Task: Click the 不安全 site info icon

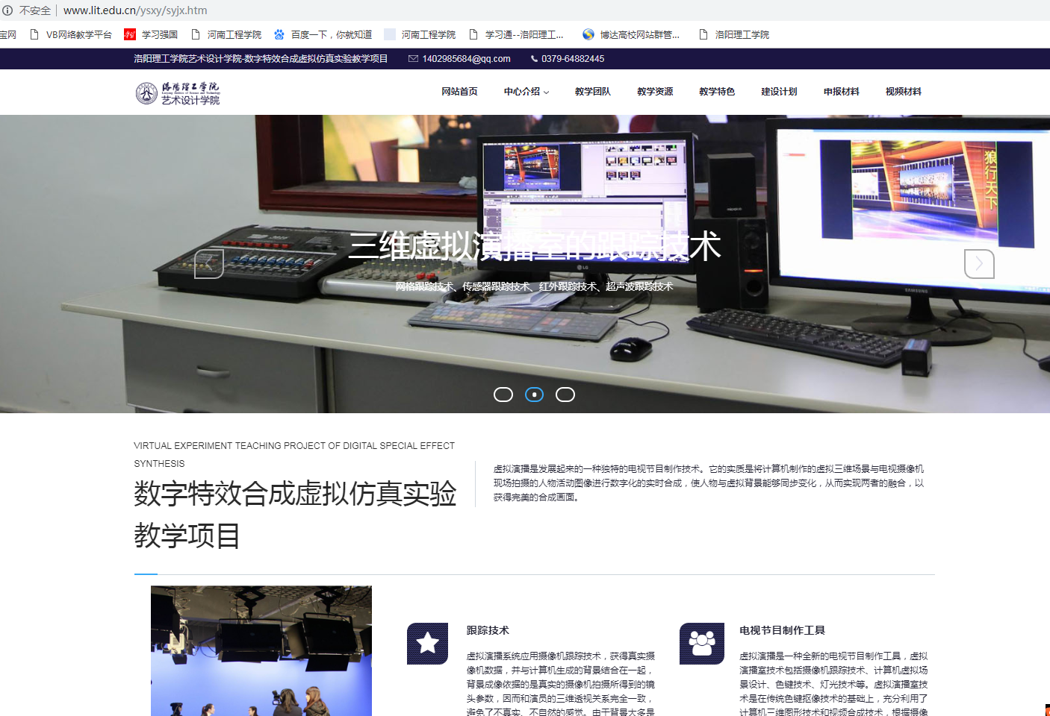Action: pyautogui.click(x=7, y=10)
